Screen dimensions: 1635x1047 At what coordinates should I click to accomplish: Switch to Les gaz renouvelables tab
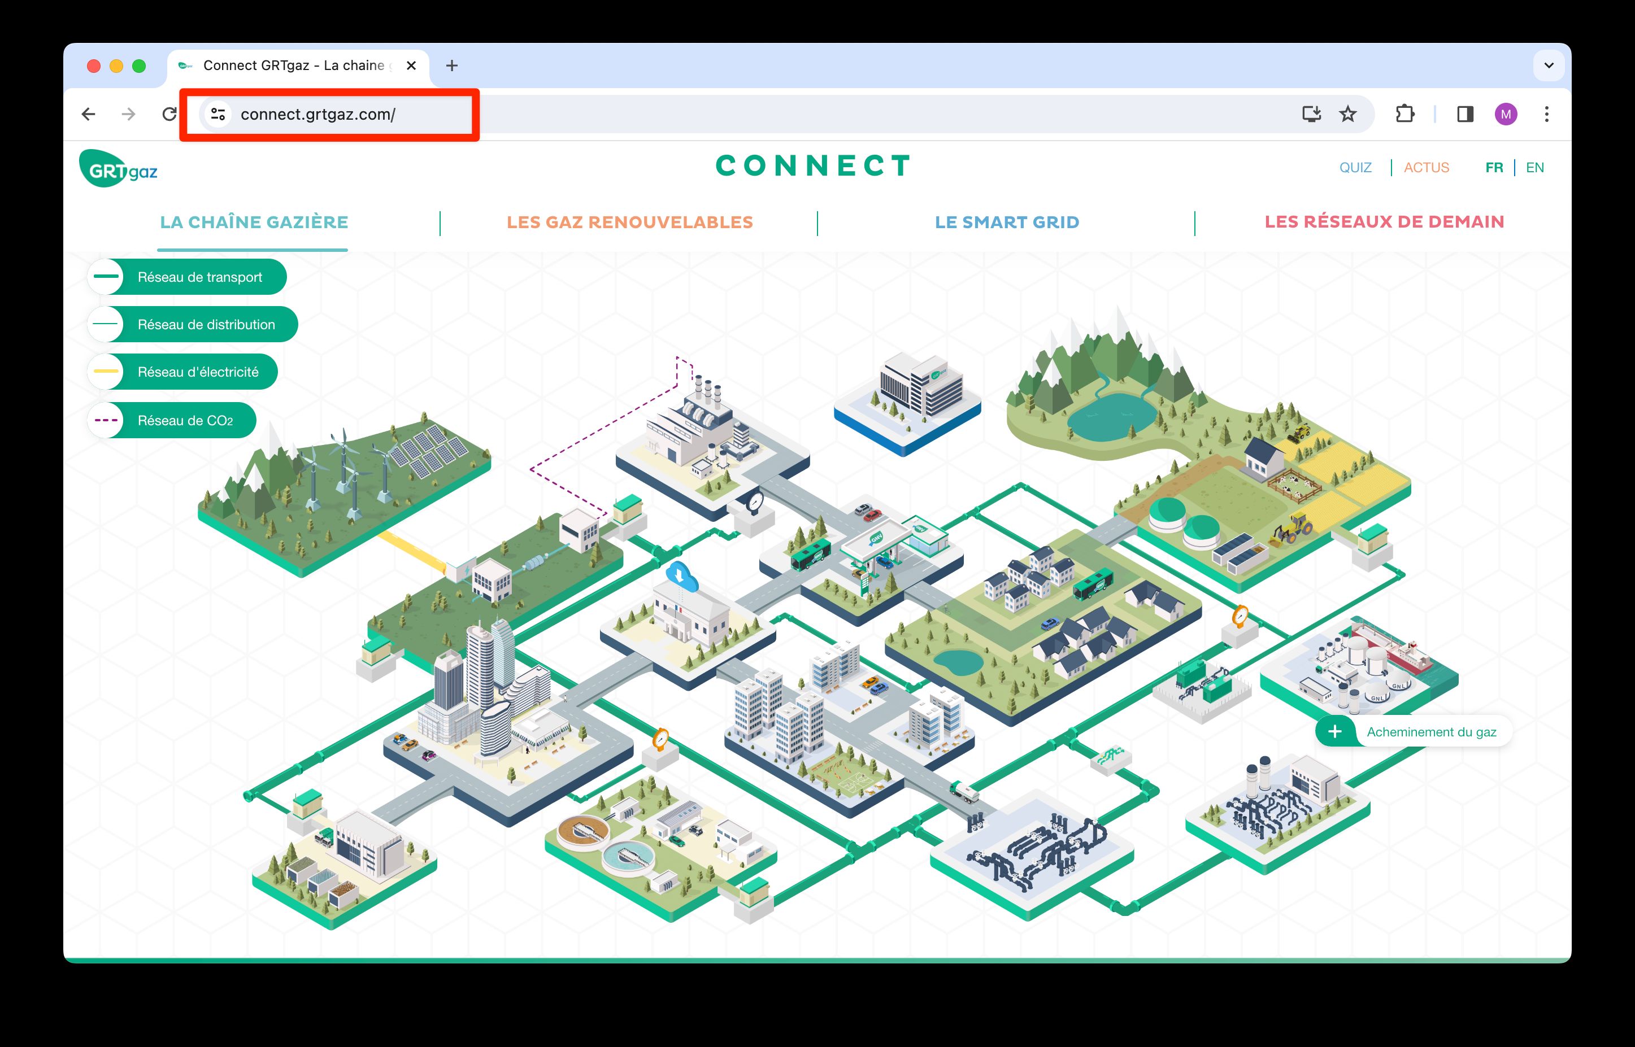[x=629, y=223]
